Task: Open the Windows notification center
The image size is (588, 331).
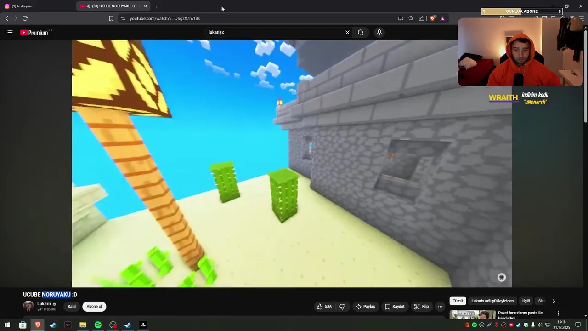Action: click(578, 325)
